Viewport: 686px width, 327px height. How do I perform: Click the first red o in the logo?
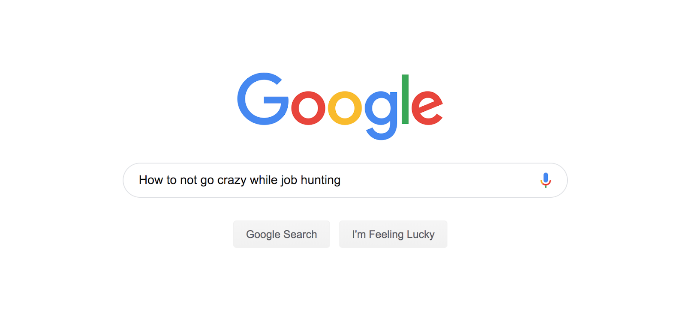308,108
